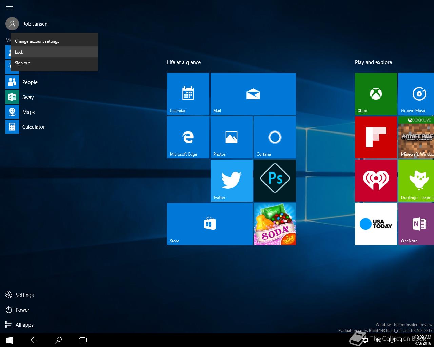Open Task View on the taskbar

pos(83,340)
